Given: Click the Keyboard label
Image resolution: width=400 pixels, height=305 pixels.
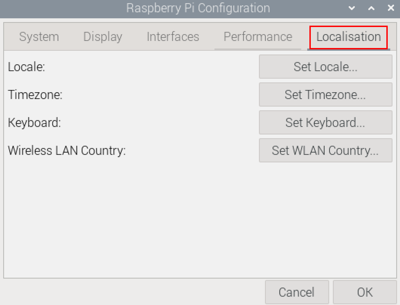Looking at the screenshot, I should tap(34, 122).
